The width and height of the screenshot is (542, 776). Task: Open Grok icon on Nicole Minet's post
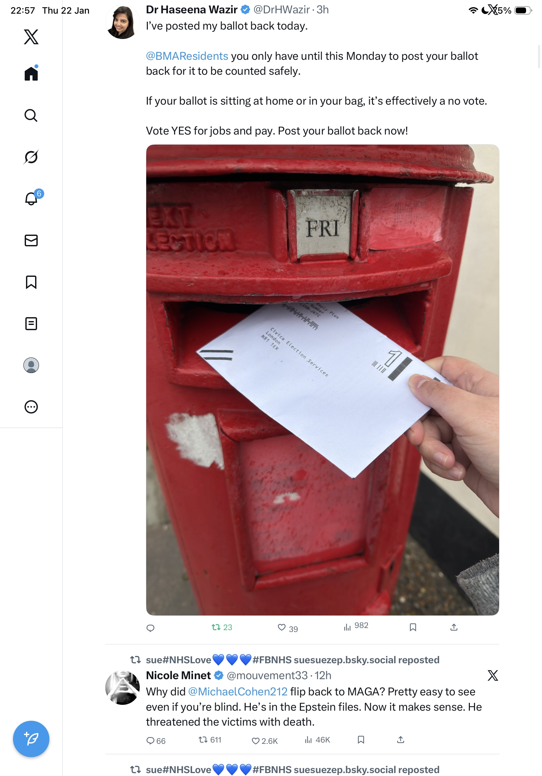[x=493, y=675]
